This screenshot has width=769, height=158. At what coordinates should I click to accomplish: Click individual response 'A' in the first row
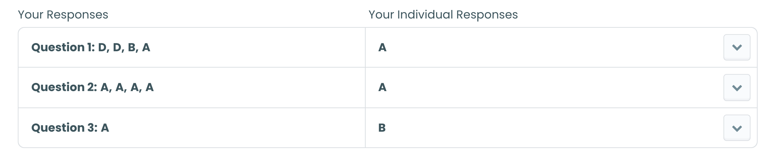coord(382,47)
